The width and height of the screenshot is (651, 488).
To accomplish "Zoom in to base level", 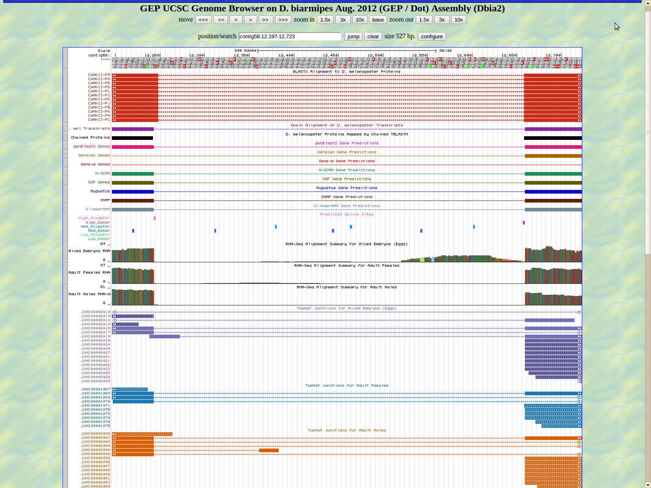I will pos(378,20).
